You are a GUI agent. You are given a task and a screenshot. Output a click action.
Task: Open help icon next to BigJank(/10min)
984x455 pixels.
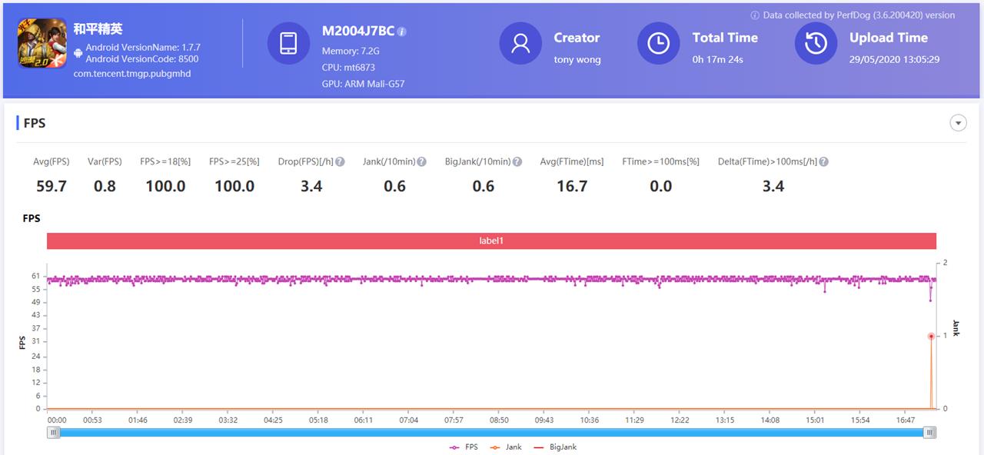517,162
